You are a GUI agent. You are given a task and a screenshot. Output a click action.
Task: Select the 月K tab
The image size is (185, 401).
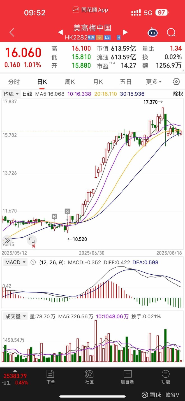[98, 82]
